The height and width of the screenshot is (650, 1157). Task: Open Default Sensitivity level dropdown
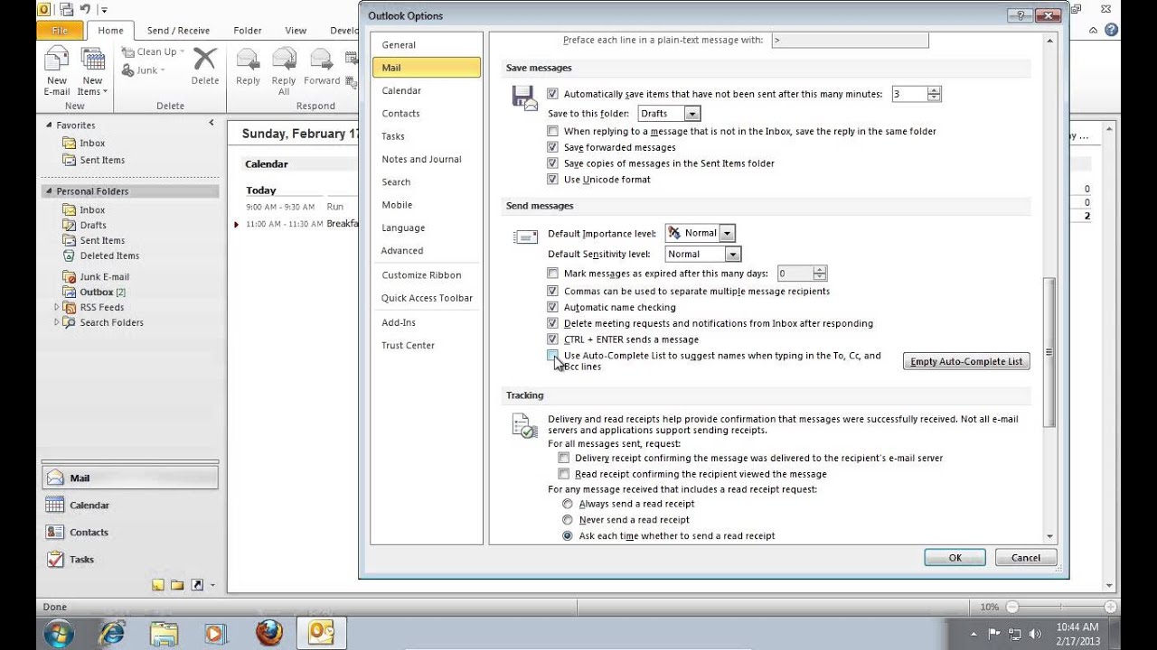(x=733, y=255)
